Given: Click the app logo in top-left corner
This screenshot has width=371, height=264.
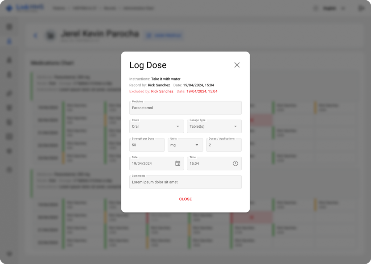Looking at the screenshot, I should (9, 8).
